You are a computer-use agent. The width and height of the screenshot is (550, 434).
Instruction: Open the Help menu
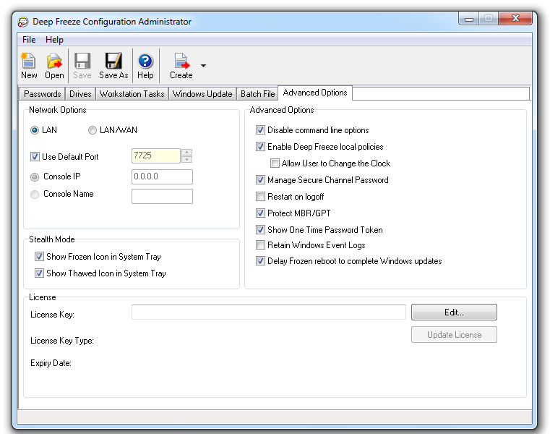tap(54, 40)
